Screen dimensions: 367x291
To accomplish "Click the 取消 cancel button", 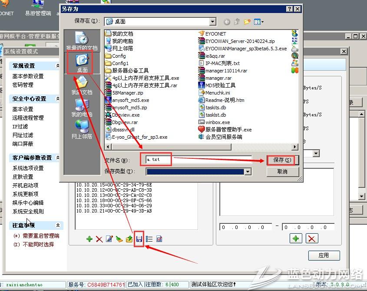I will (282, 172).
